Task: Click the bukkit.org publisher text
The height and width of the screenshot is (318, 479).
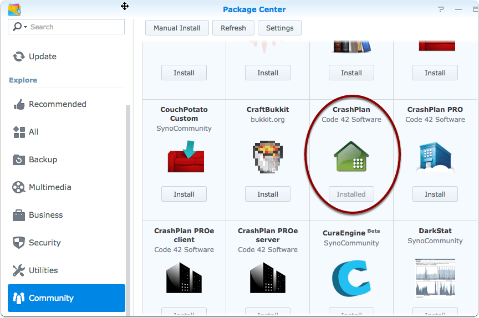Action: click(268, 119)
